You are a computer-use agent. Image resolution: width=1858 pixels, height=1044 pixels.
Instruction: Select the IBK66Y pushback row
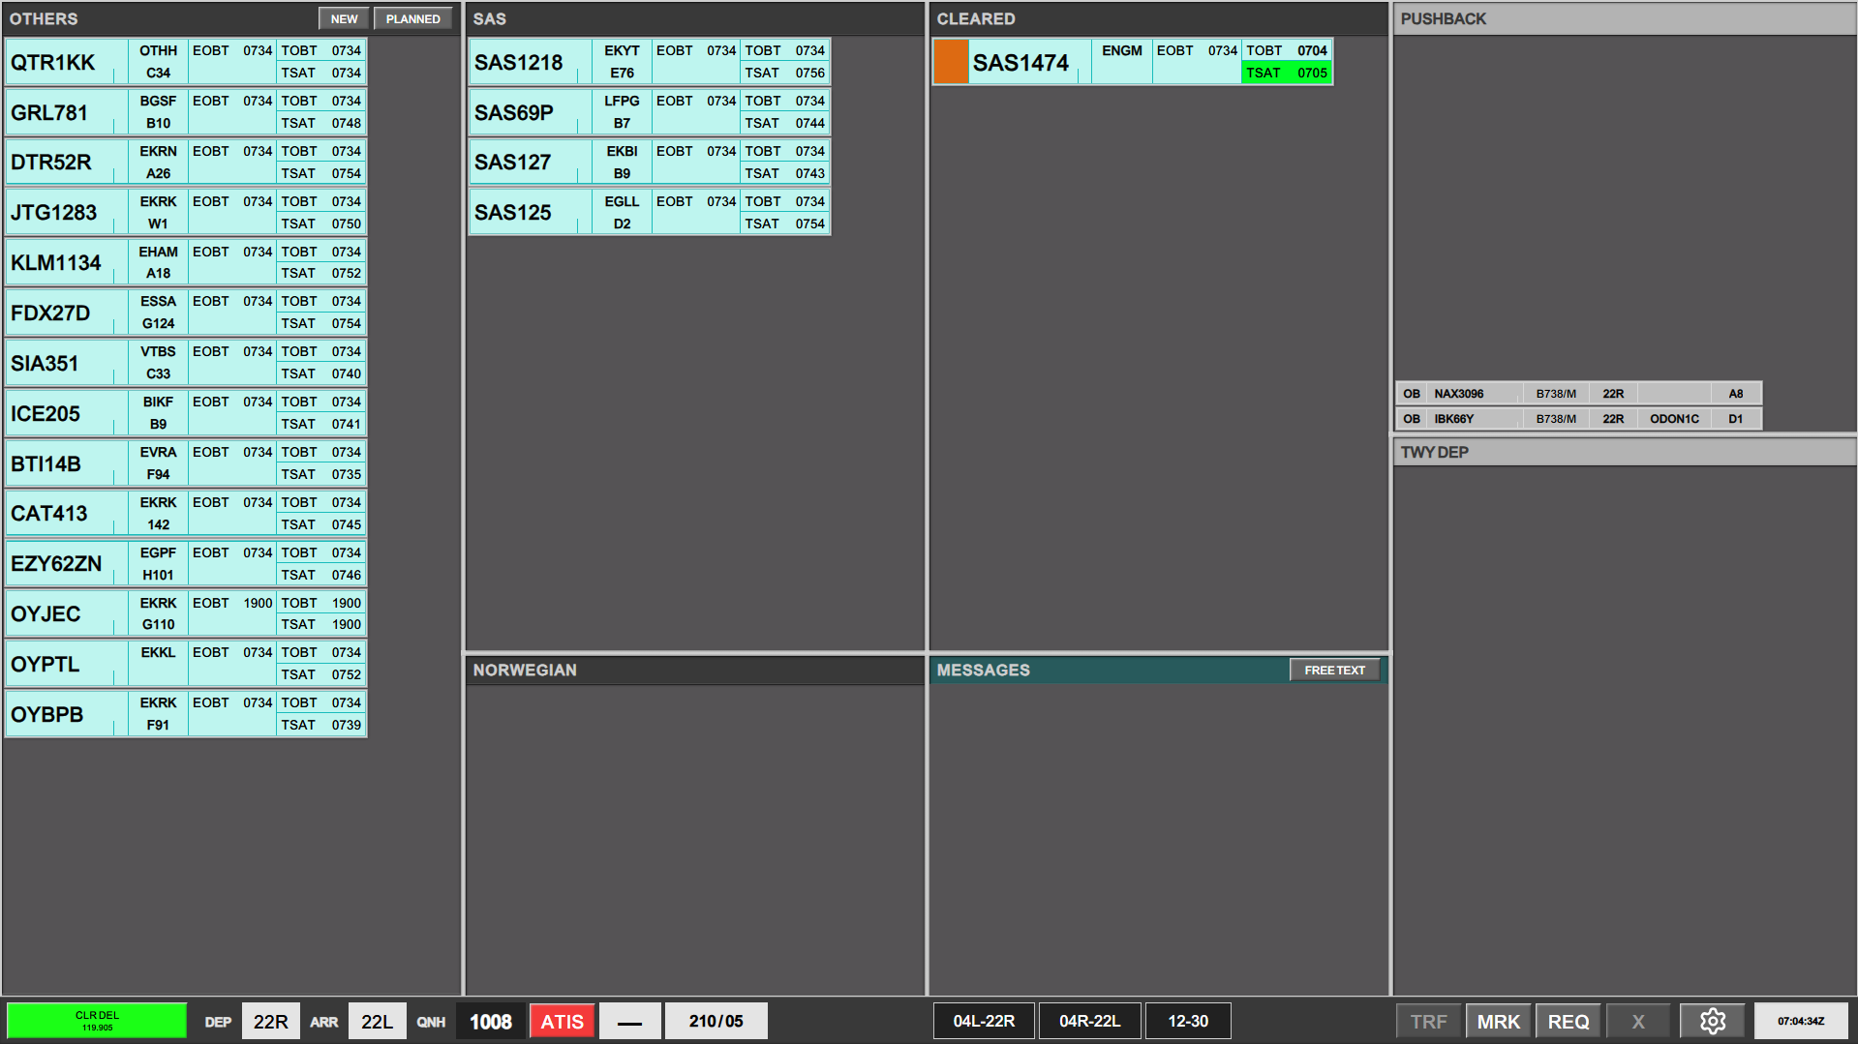click(x=1578, y=419)
